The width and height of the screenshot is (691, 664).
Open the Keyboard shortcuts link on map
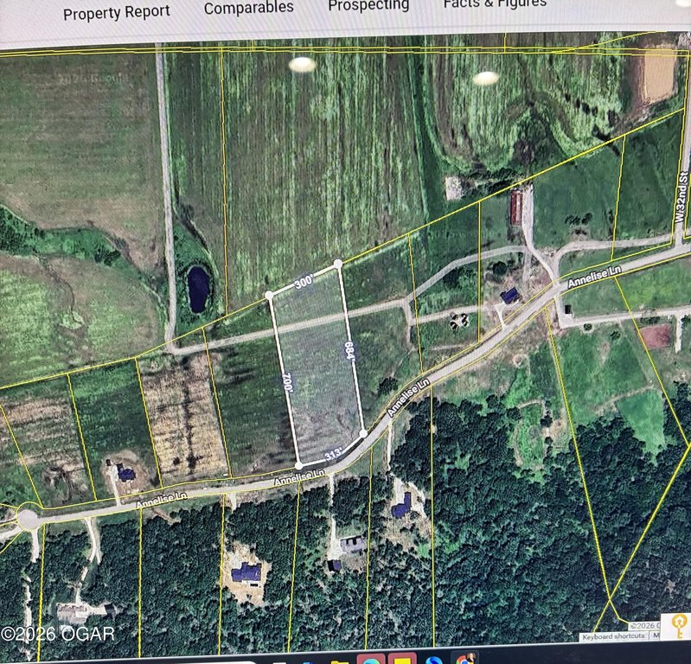[613, 636]
